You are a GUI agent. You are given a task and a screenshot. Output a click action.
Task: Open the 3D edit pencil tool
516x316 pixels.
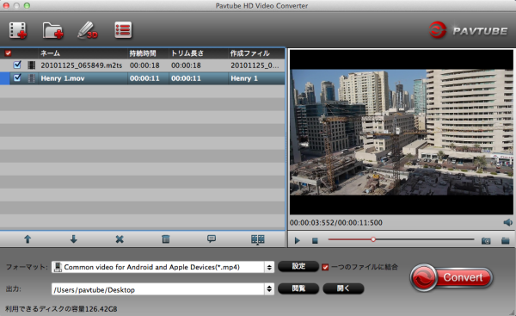coord(88,30)
